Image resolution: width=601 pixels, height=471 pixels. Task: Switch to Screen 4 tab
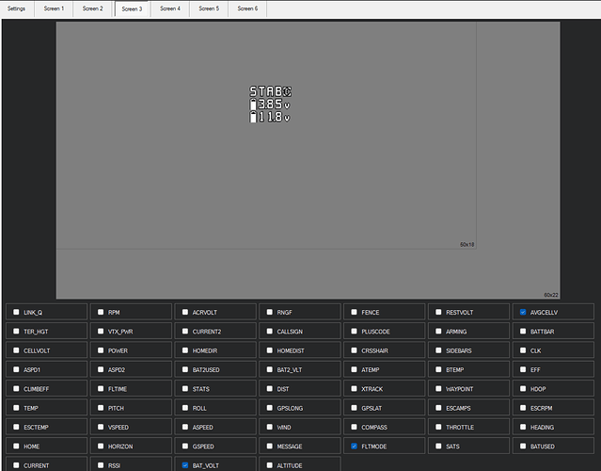tap(170, 8)
